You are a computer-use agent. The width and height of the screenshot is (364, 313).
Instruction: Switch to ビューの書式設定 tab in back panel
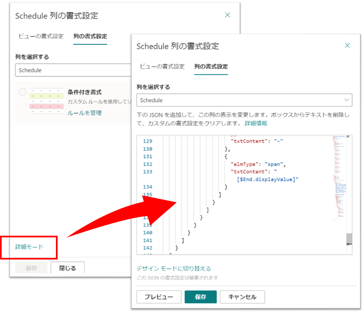tap(41, 36)
